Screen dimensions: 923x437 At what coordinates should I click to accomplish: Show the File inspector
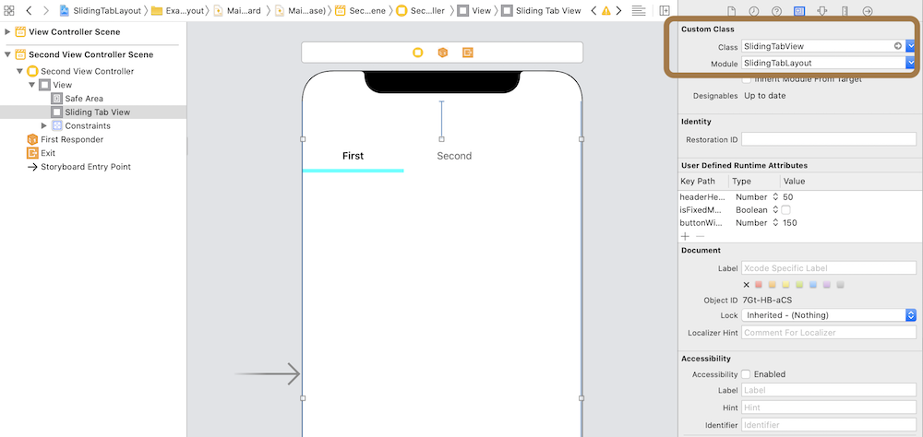tap(731, 11)
